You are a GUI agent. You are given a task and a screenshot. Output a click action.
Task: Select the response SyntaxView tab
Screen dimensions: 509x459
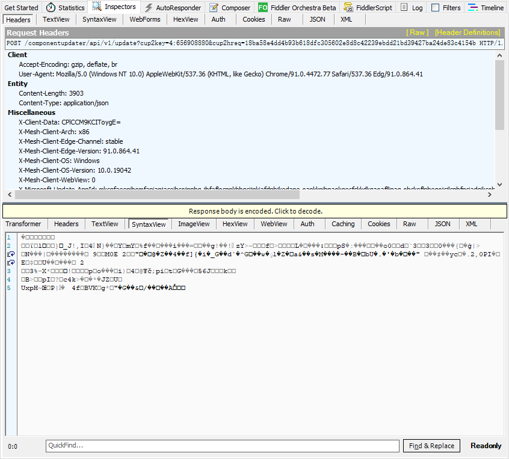(149, 224)
